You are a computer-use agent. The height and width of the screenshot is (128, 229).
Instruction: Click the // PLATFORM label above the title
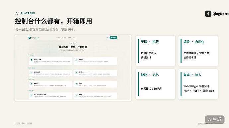(x=25, y=13)
